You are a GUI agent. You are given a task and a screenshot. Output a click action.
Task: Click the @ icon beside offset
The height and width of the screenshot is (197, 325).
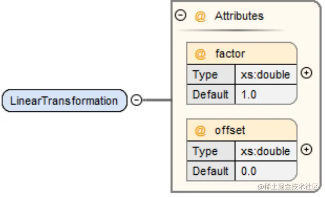click(200, 131)
